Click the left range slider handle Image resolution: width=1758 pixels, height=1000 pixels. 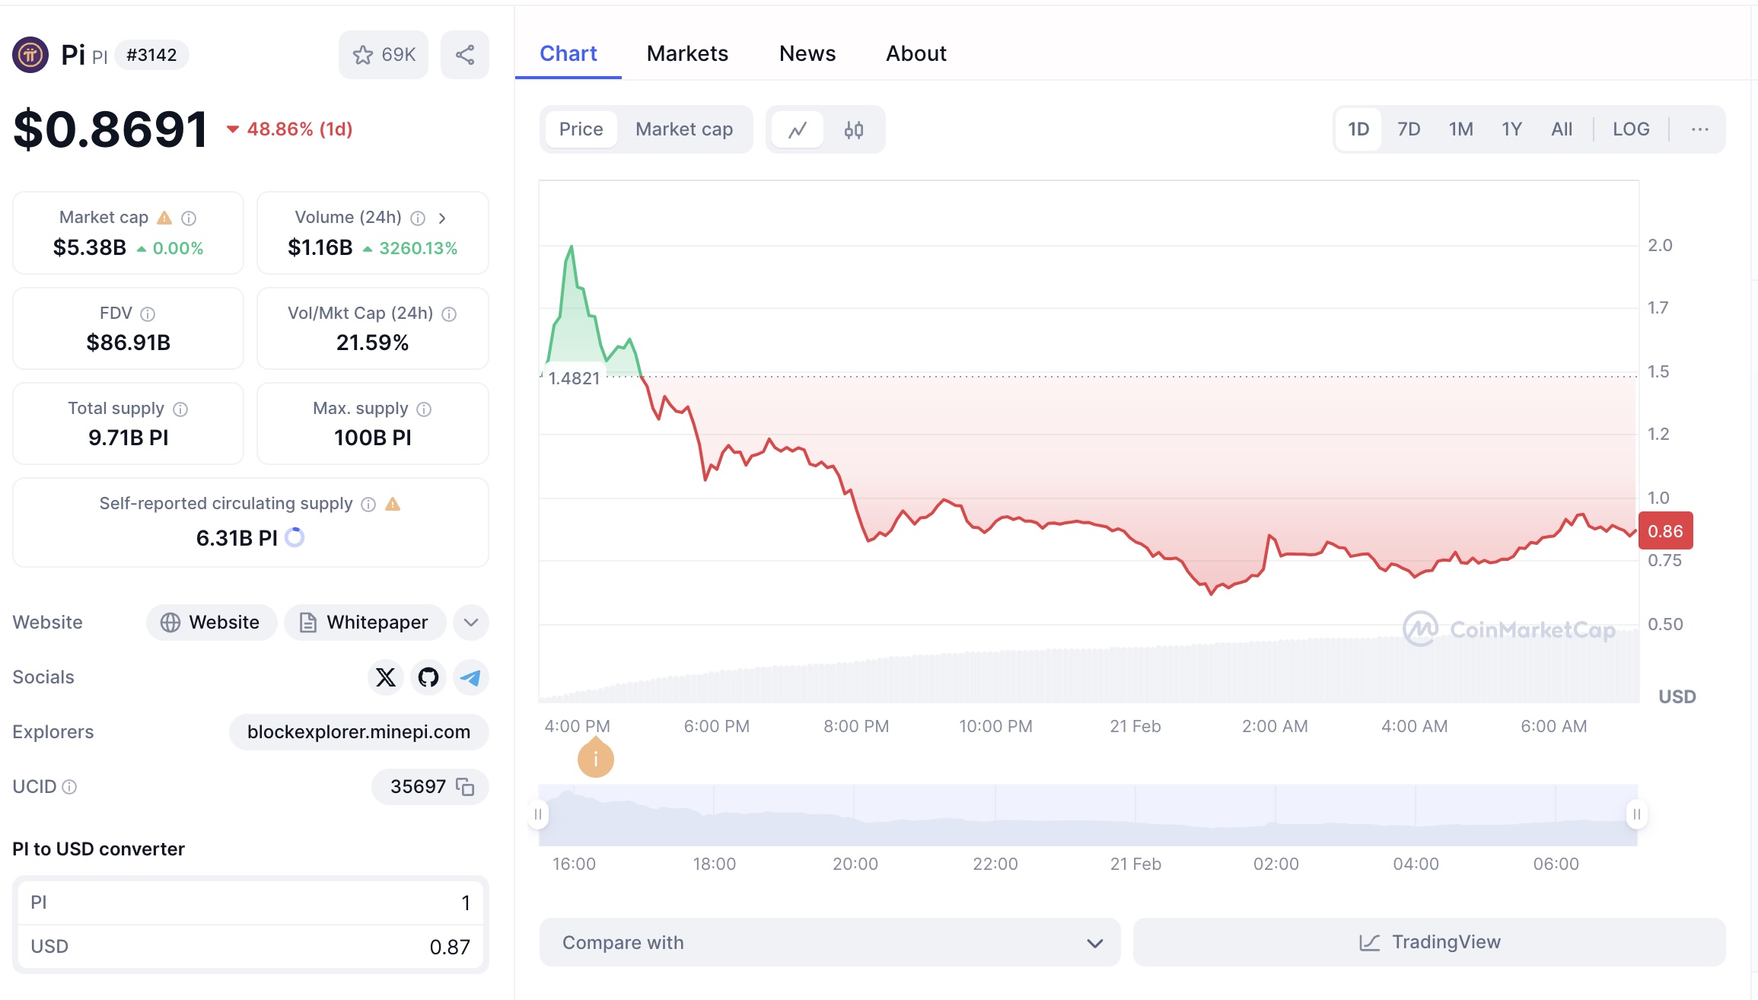[x=538, y=814]
